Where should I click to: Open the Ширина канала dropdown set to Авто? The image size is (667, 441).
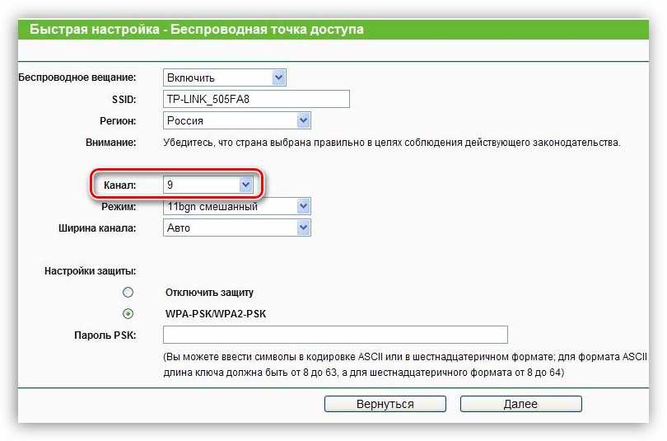(236, 228)
